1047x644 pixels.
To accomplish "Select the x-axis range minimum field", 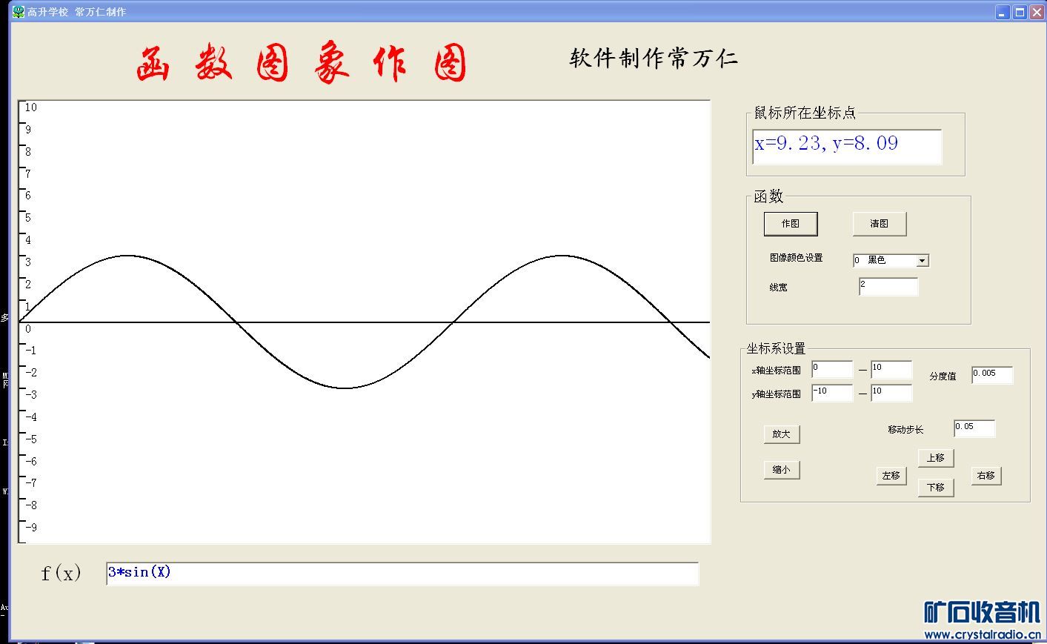I will (x=832, y=370).
